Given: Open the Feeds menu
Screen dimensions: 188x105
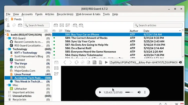Looking at the screenshot, I should pyautogui.click(x=39, y=14).
